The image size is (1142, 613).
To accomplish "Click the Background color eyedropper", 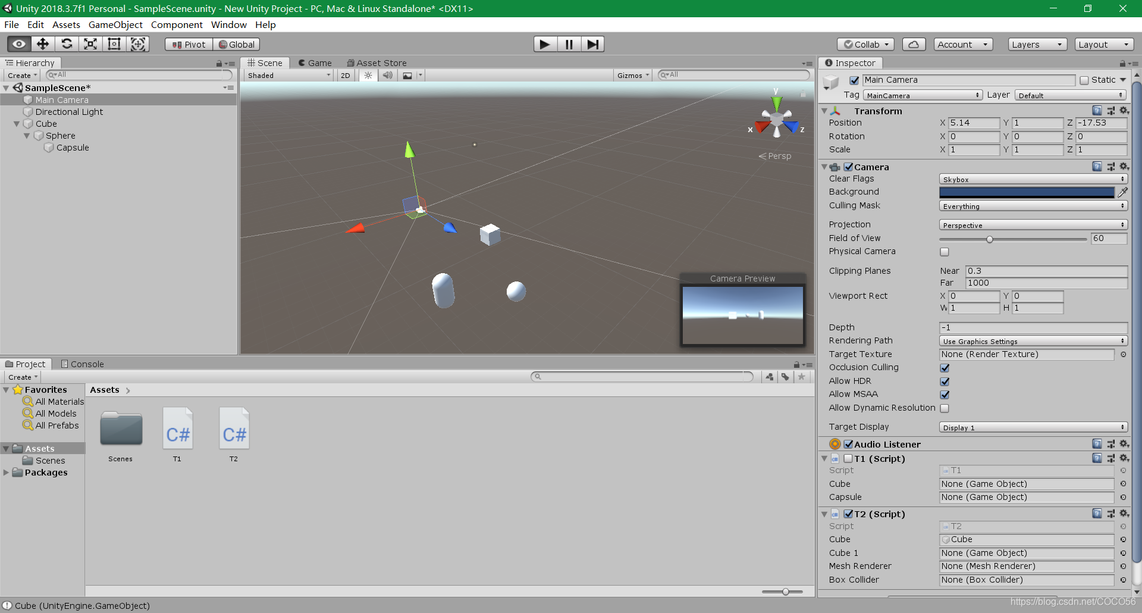I will tap(1123, 192).
